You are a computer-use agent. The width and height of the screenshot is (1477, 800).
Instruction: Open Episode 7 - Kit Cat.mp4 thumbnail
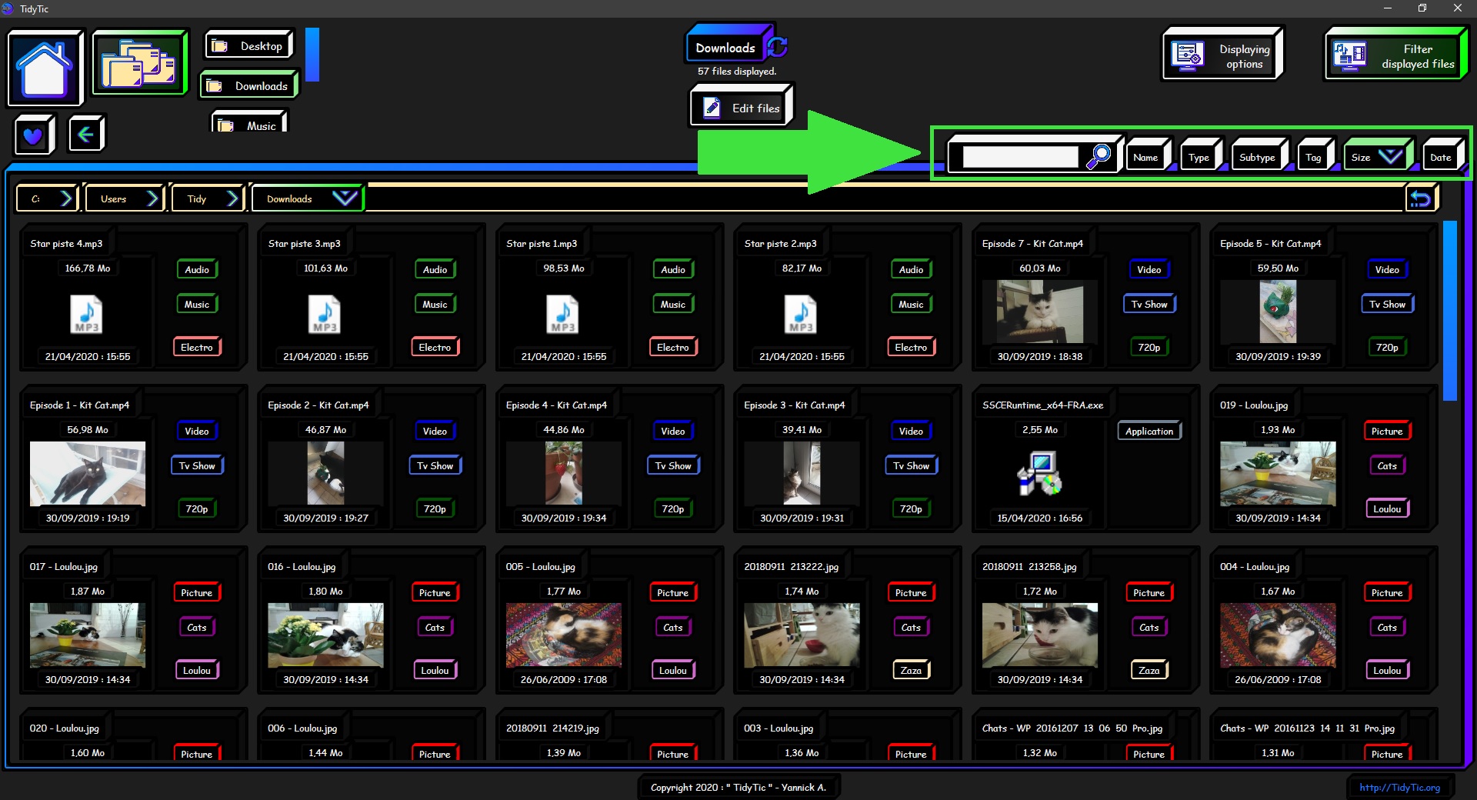(x=1039, y=312)
